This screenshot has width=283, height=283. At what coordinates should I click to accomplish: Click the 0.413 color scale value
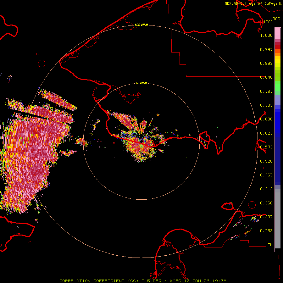click(266, 189)
